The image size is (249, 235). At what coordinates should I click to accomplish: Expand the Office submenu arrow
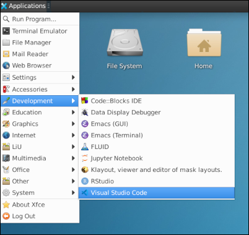tap(73, 169)
